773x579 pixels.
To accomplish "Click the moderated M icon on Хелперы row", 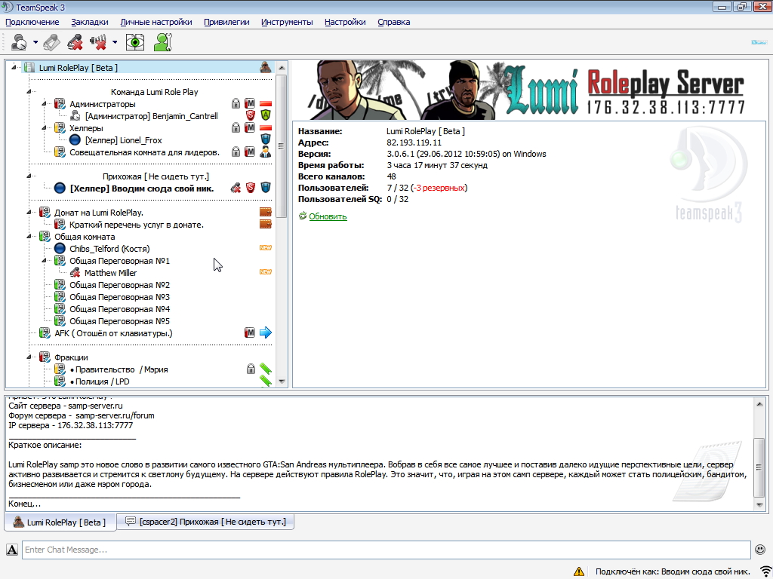I will pyautogui.click(x=250, y=127).
